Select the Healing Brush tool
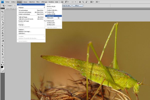This screenshot has width=150, height=100. click(3, 28)
